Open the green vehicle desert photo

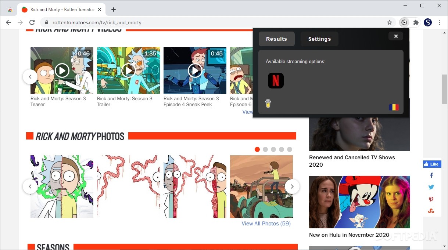(x=261, y=186)
